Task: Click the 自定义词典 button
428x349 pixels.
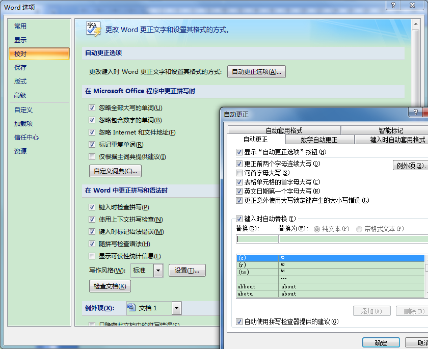Action: click(115, 171)
